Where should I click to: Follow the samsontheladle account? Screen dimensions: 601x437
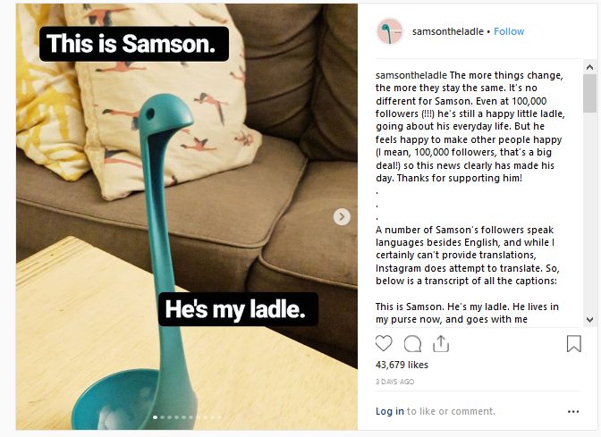[509, 31]
